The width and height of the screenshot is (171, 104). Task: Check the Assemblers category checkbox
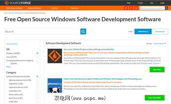[x=37, y=91]
